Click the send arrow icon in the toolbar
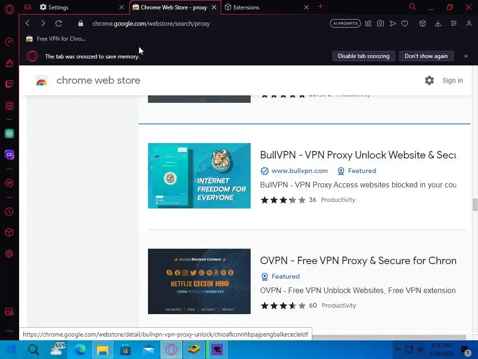 [x=393, y=23]
